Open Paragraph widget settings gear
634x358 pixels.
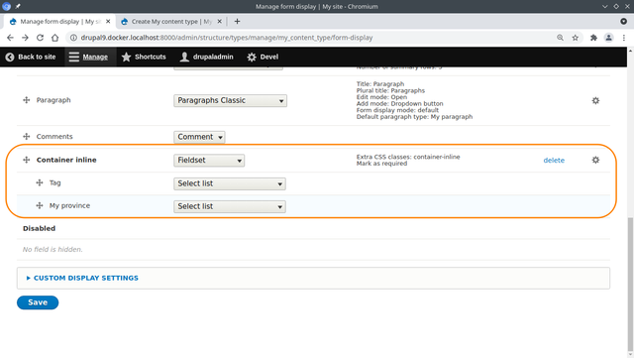[x=595, y=100]
